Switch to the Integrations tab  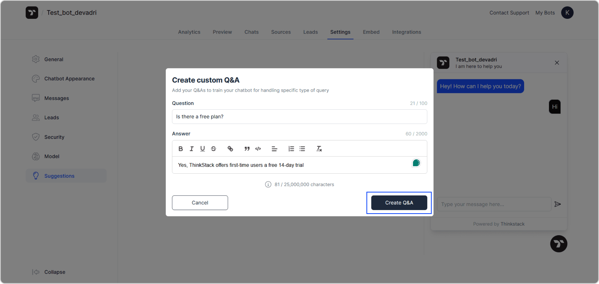[x=407, y=32]
